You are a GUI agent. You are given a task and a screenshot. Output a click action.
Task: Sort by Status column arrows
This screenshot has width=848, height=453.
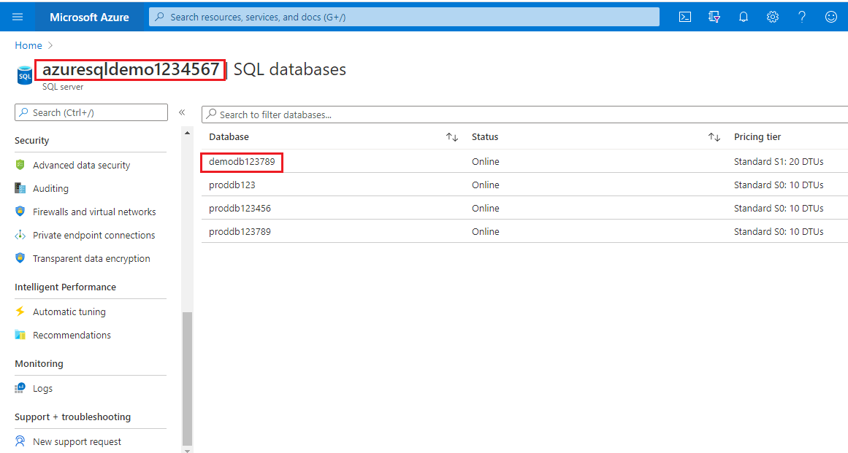pyautogui.click(x=714, y=137)
